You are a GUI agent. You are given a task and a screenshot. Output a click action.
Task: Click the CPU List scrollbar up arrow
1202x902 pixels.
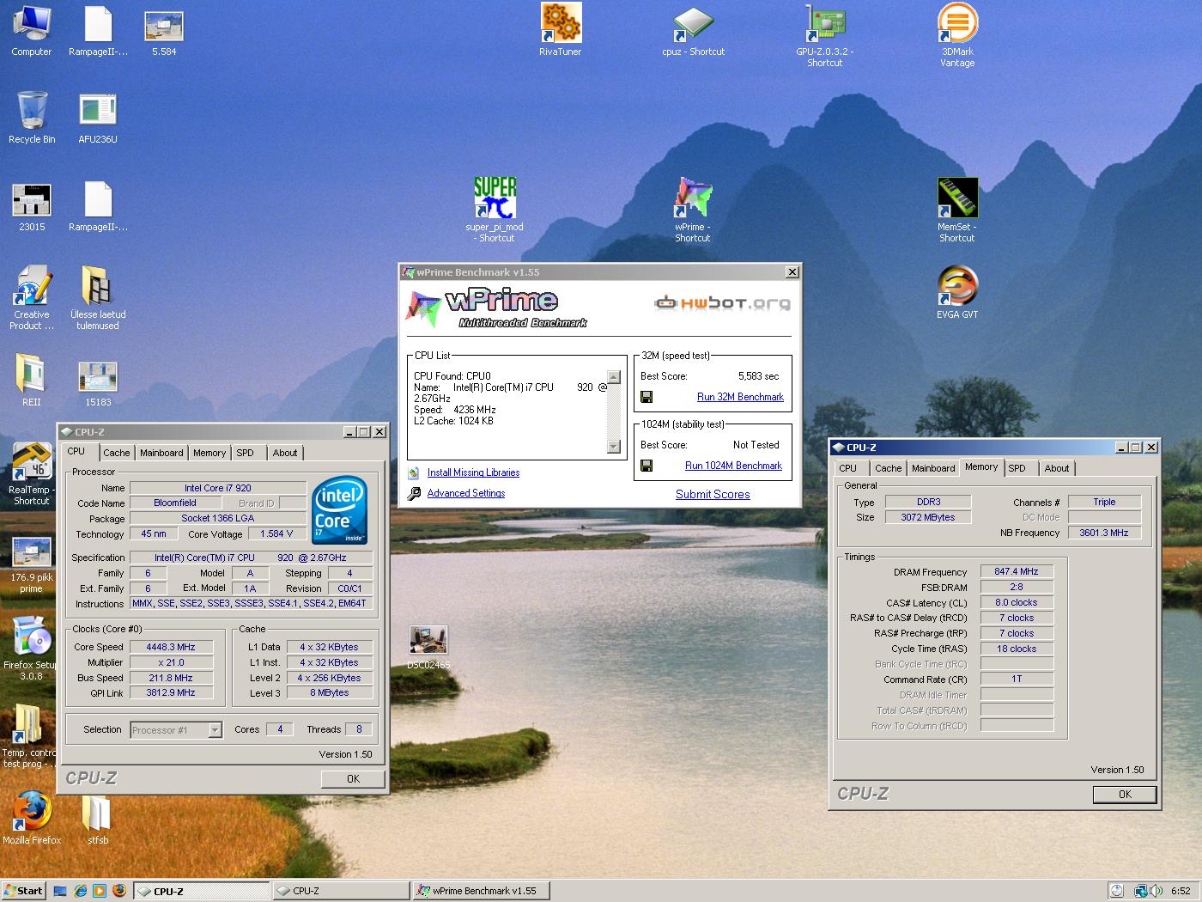614,377
